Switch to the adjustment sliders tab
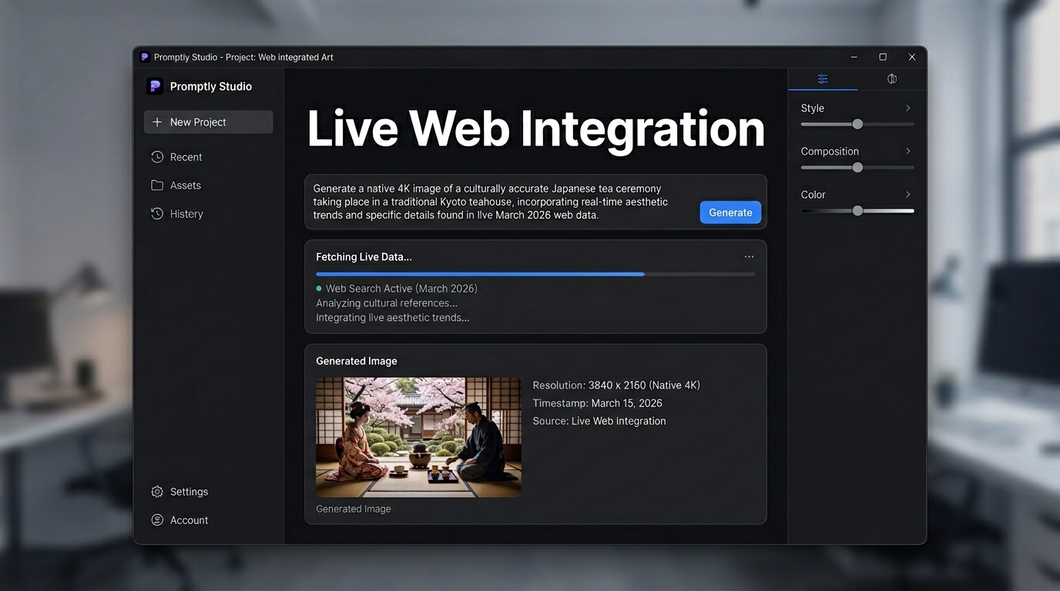This screenshot has height=591, width=1060. point(823,78)
